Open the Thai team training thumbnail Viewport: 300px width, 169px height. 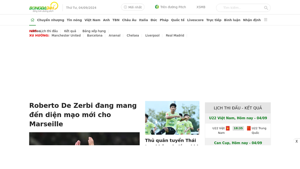tap(172, 118)
